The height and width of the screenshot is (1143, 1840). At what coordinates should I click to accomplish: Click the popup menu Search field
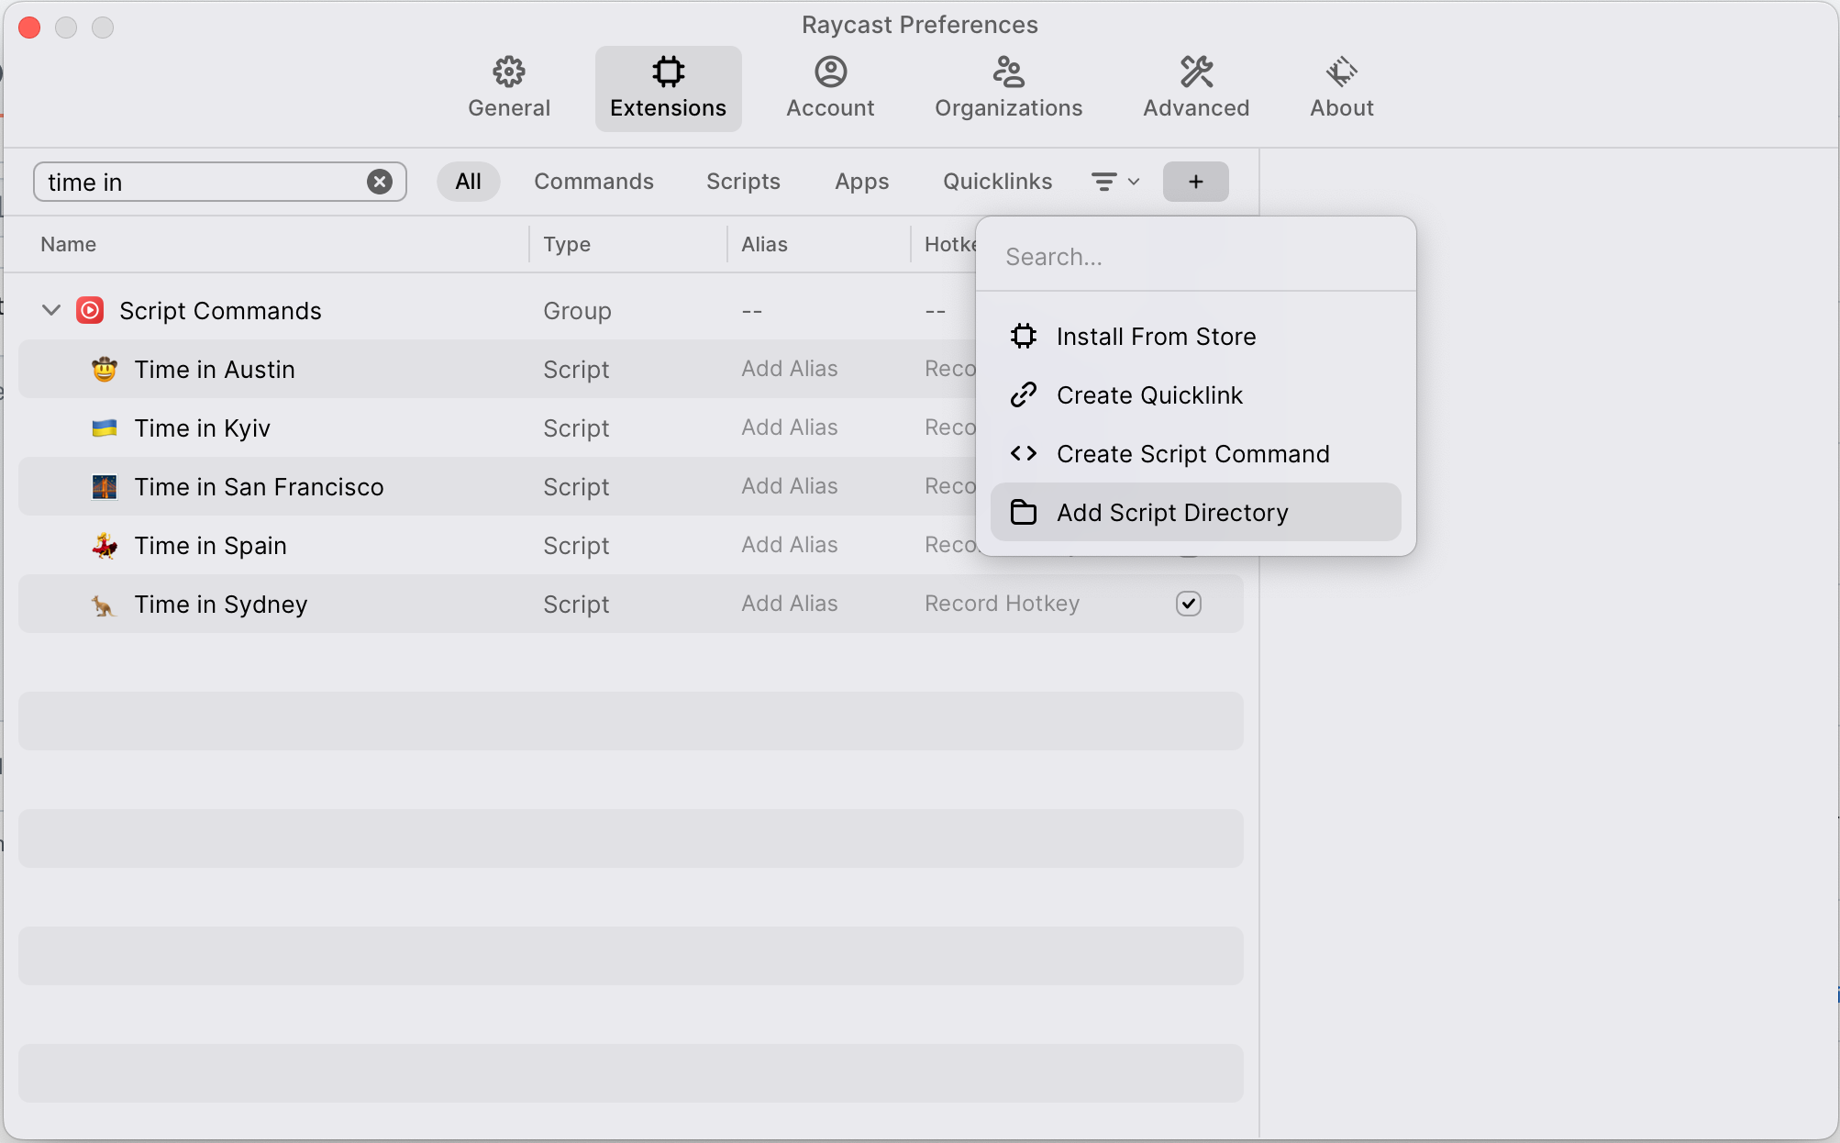click(1192, 257)
